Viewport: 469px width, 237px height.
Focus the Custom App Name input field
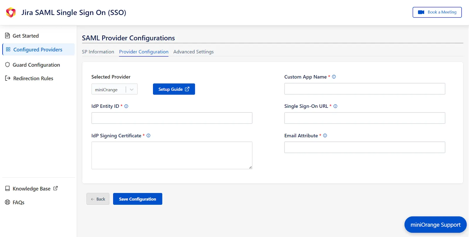coord(365,89)
